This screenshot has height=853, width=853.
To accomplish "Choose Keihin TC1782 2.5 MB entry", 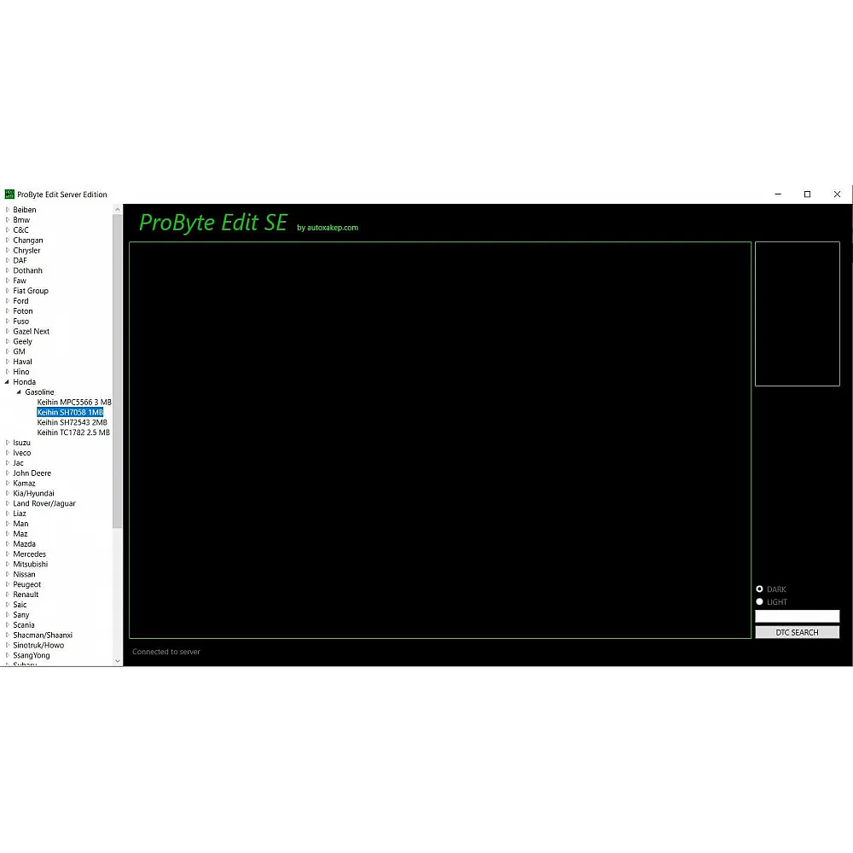I will click(x=73, y=432).
